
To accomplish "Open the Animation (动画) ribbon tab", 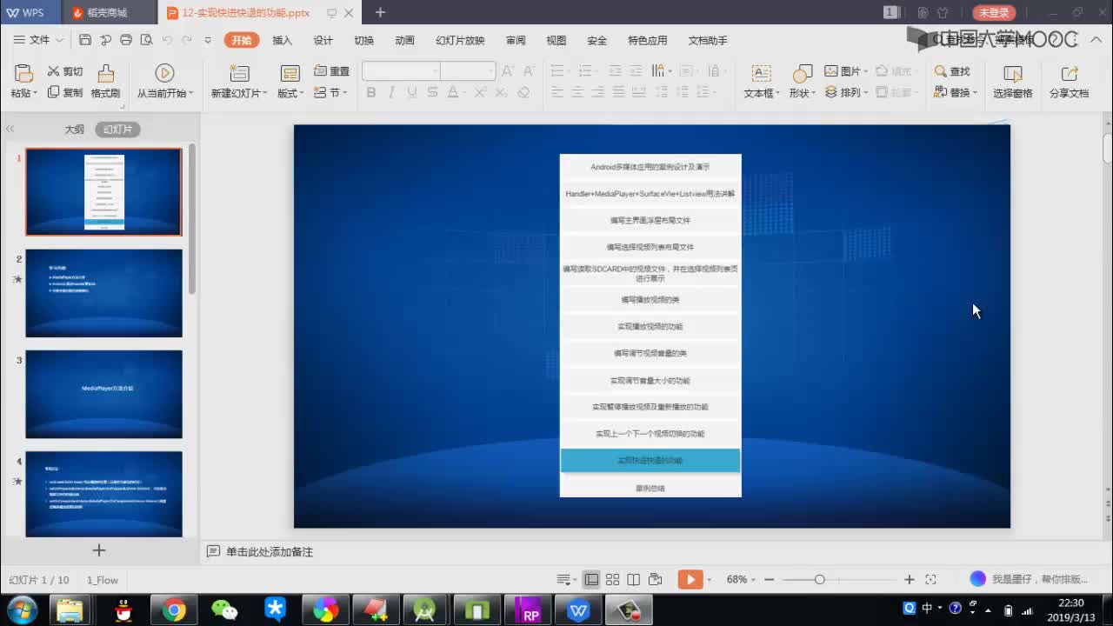I will 404,40.
